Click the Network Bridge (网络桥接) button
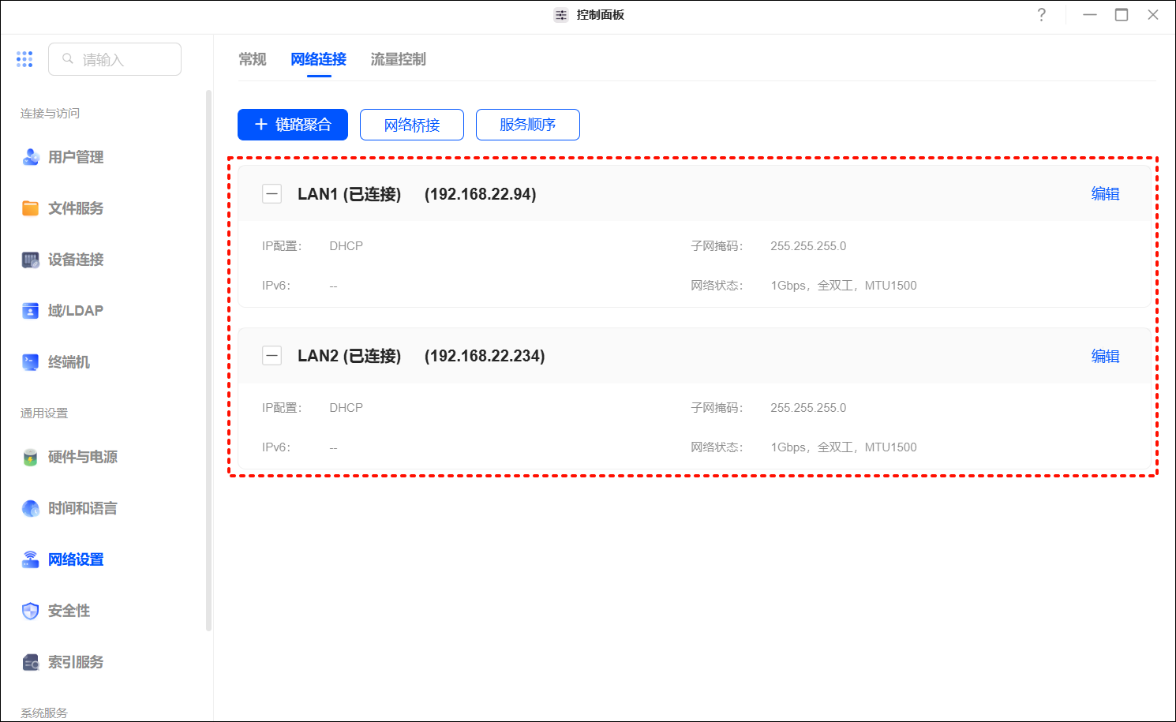Screen dimensions: 1176x722 point(412,125)
